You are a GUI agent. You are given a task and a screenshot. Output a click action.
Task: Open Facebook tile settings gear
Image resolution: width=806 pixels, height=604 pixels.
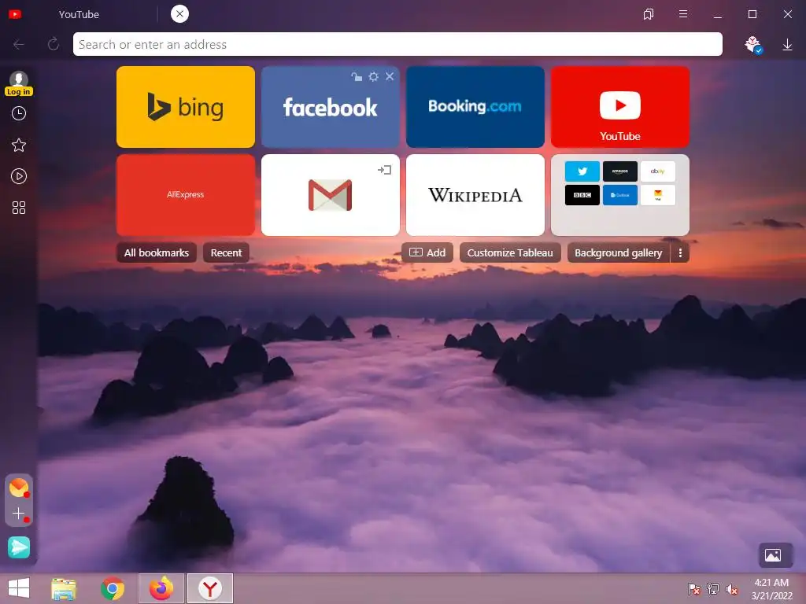tap(374, 76)
